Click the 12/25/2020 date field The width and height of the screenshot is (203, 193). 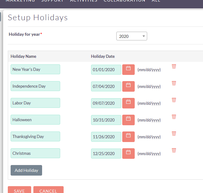(x=106, y=154)
